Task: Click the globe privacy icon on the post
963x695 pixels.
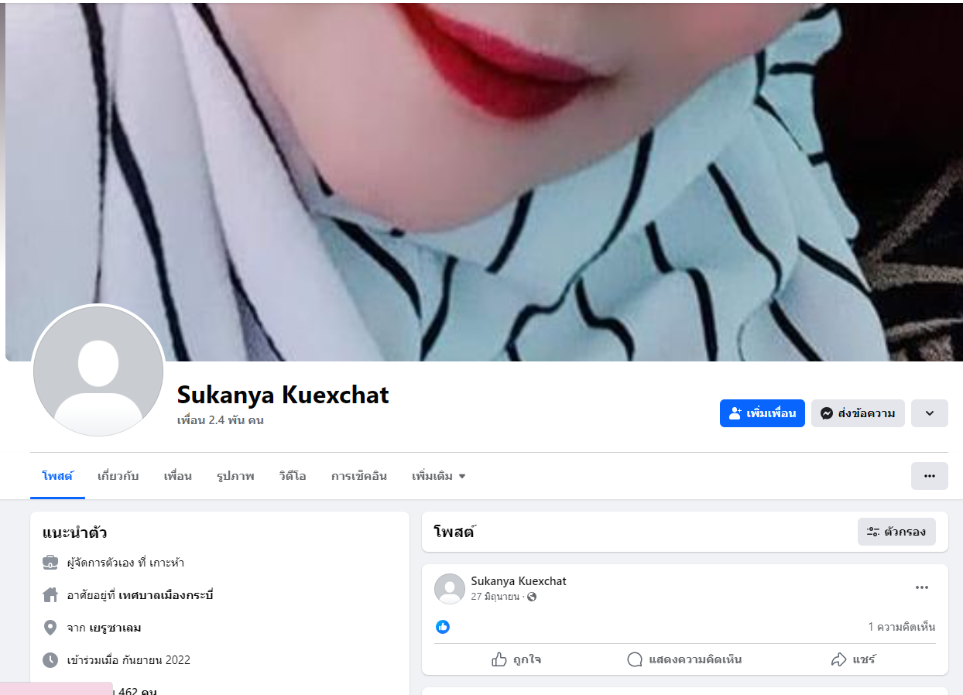Action: pyautogui.click(x=532, y=597)
